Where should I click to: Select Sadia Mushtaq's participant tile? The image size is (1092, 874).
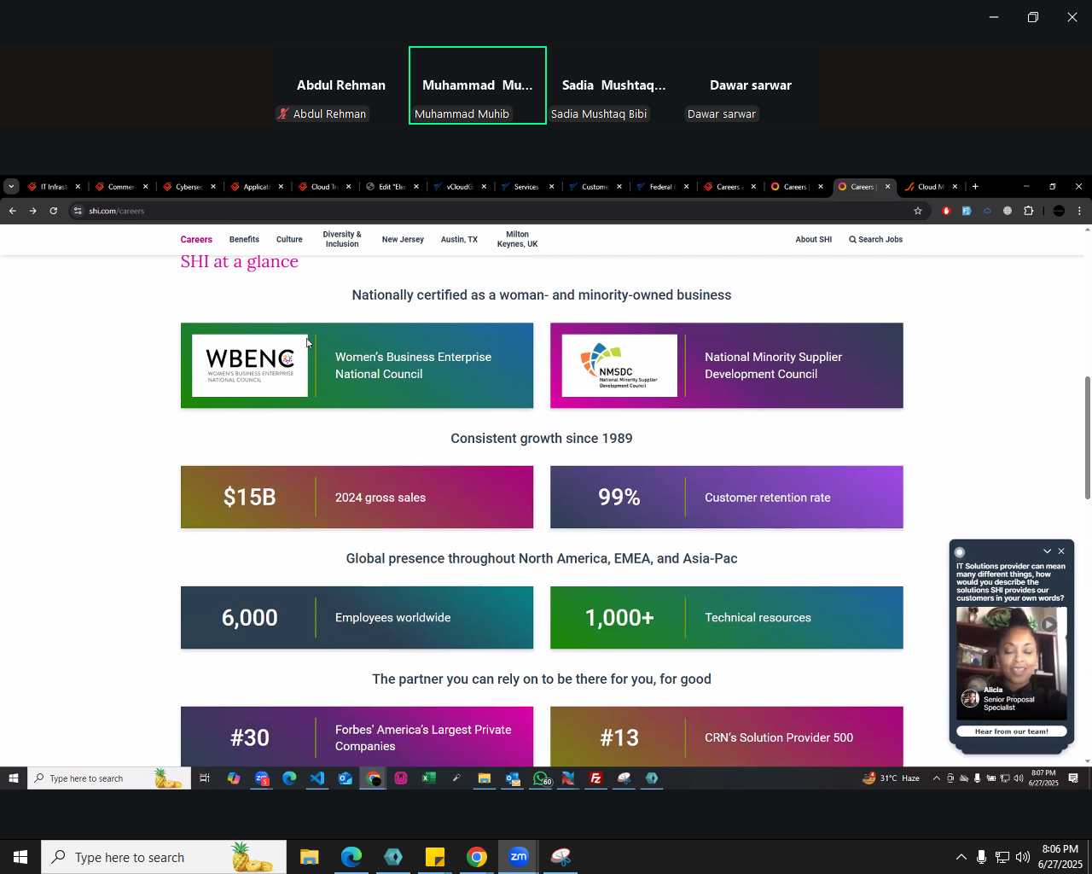(x=614, y=85)
